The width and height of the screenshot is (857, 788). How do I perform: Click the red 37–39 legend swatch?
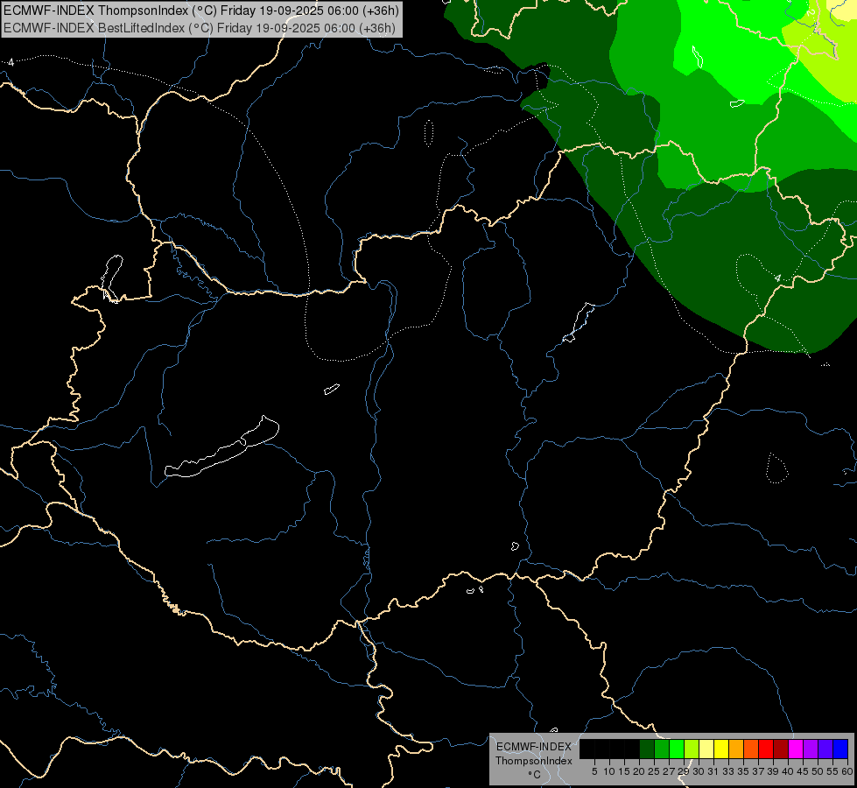pyautogui.click(x=766, y=749)
